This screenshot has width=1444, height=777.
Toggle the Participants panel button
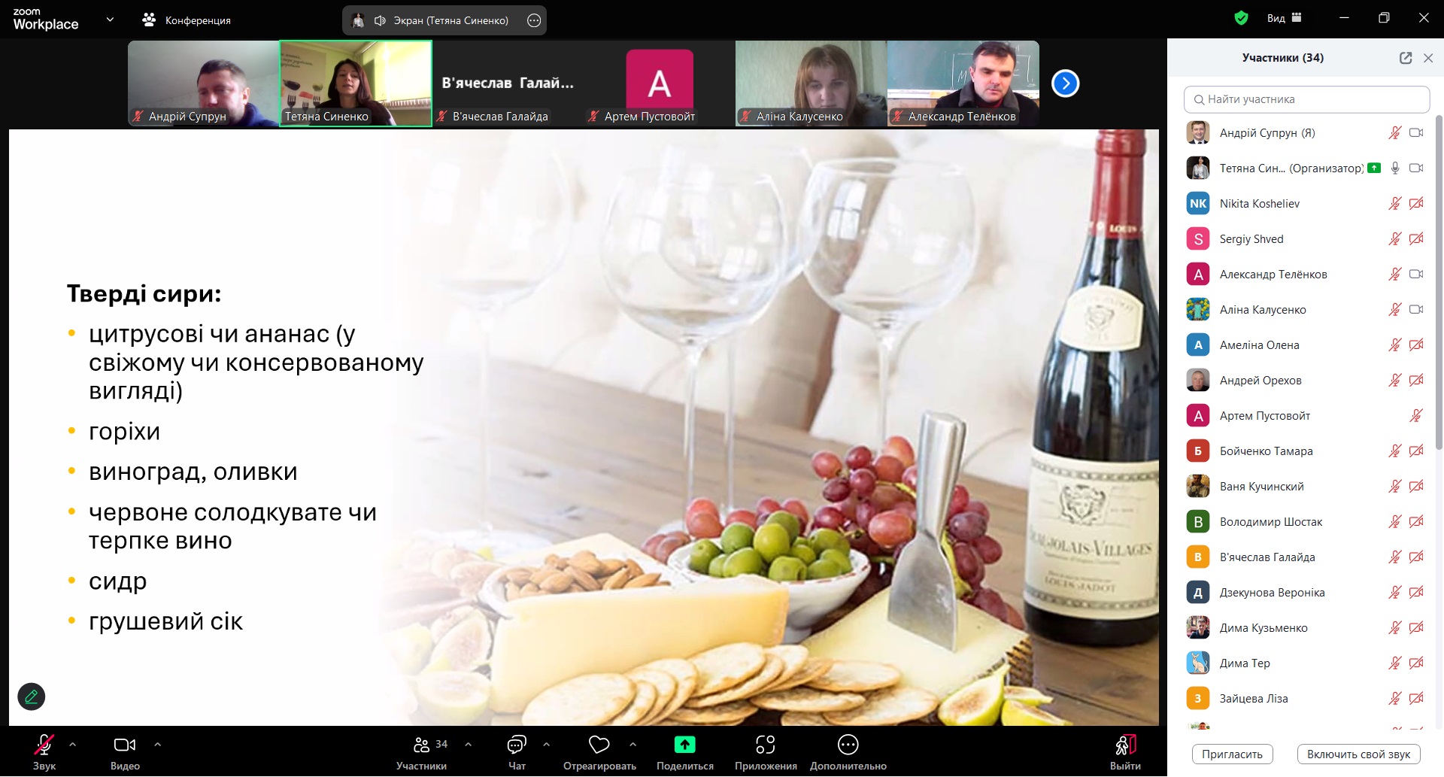click(422, 745)
